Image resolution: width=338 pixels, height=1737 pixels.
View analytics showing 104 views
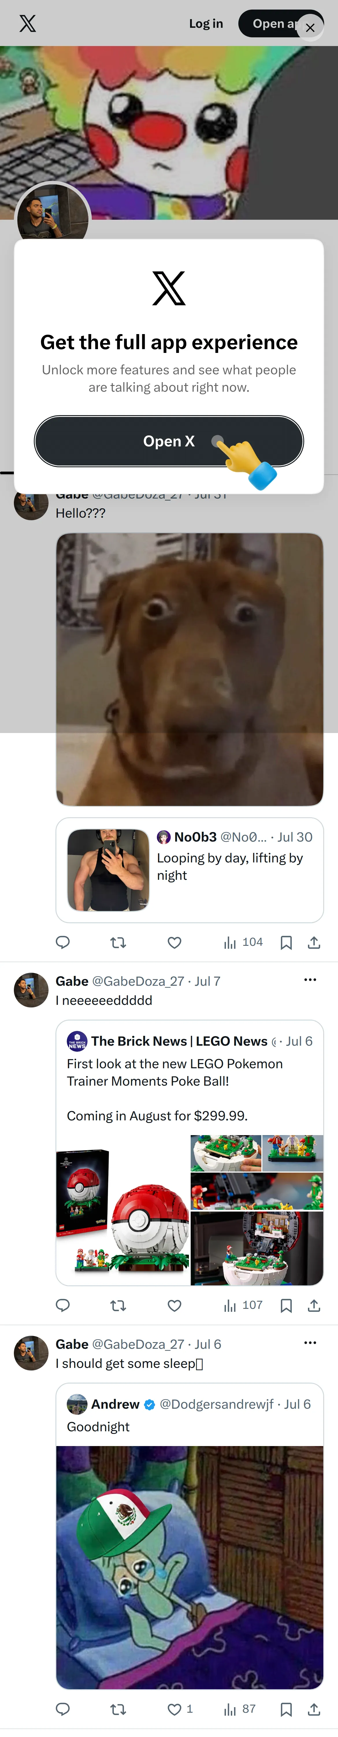click(x=243, y=942)
